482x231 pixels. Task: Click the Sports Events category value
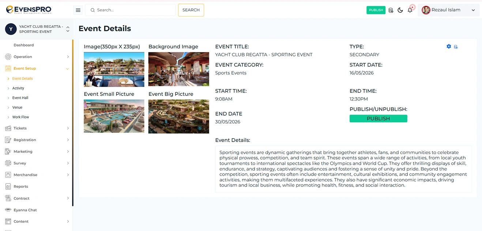231,73
